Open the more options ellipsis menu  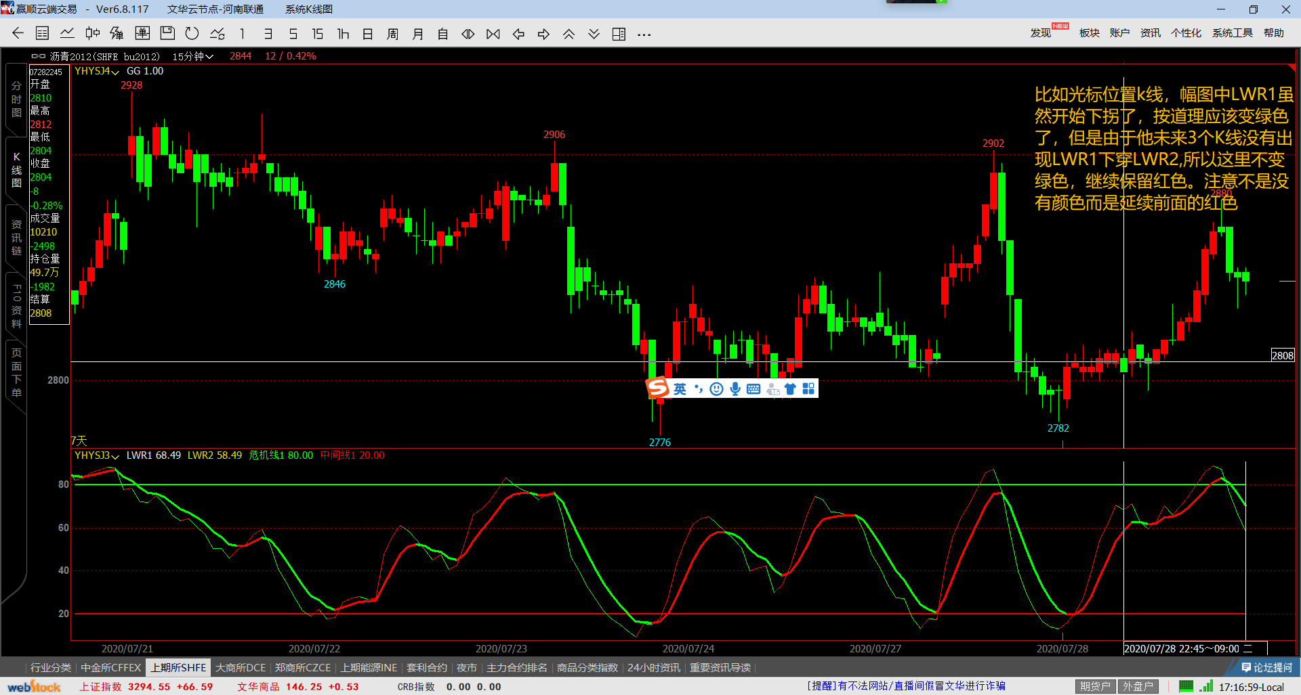coord(644,35)
